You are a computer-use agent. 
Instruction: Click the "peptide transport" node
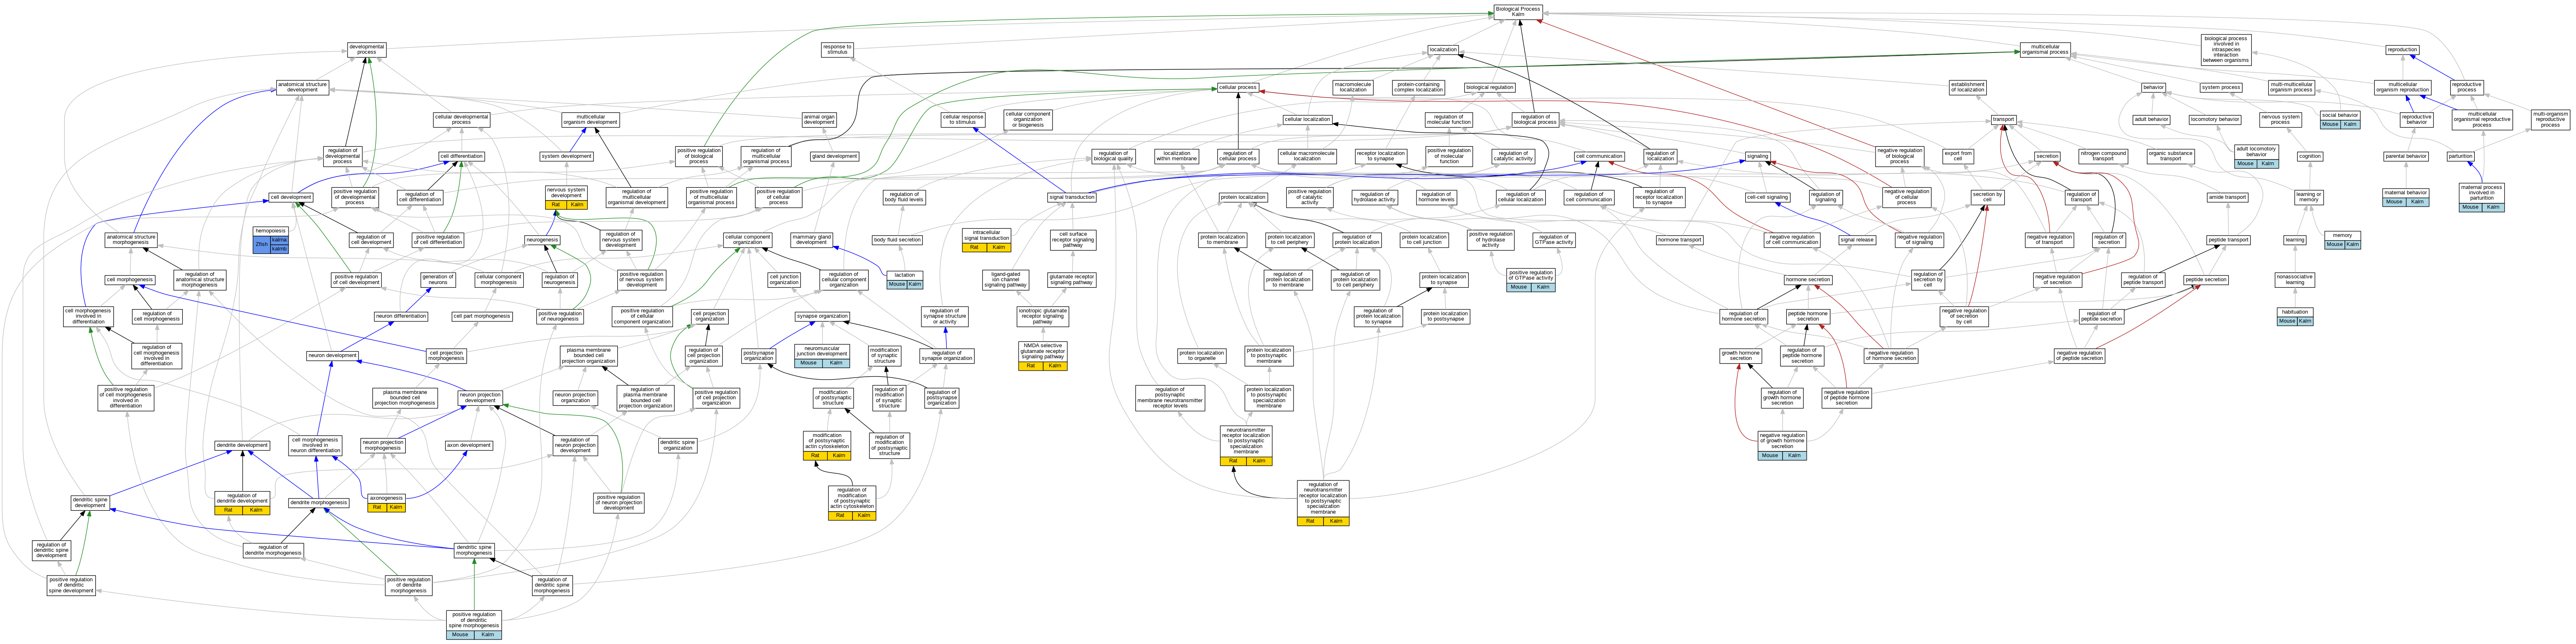click(2228, 240)
